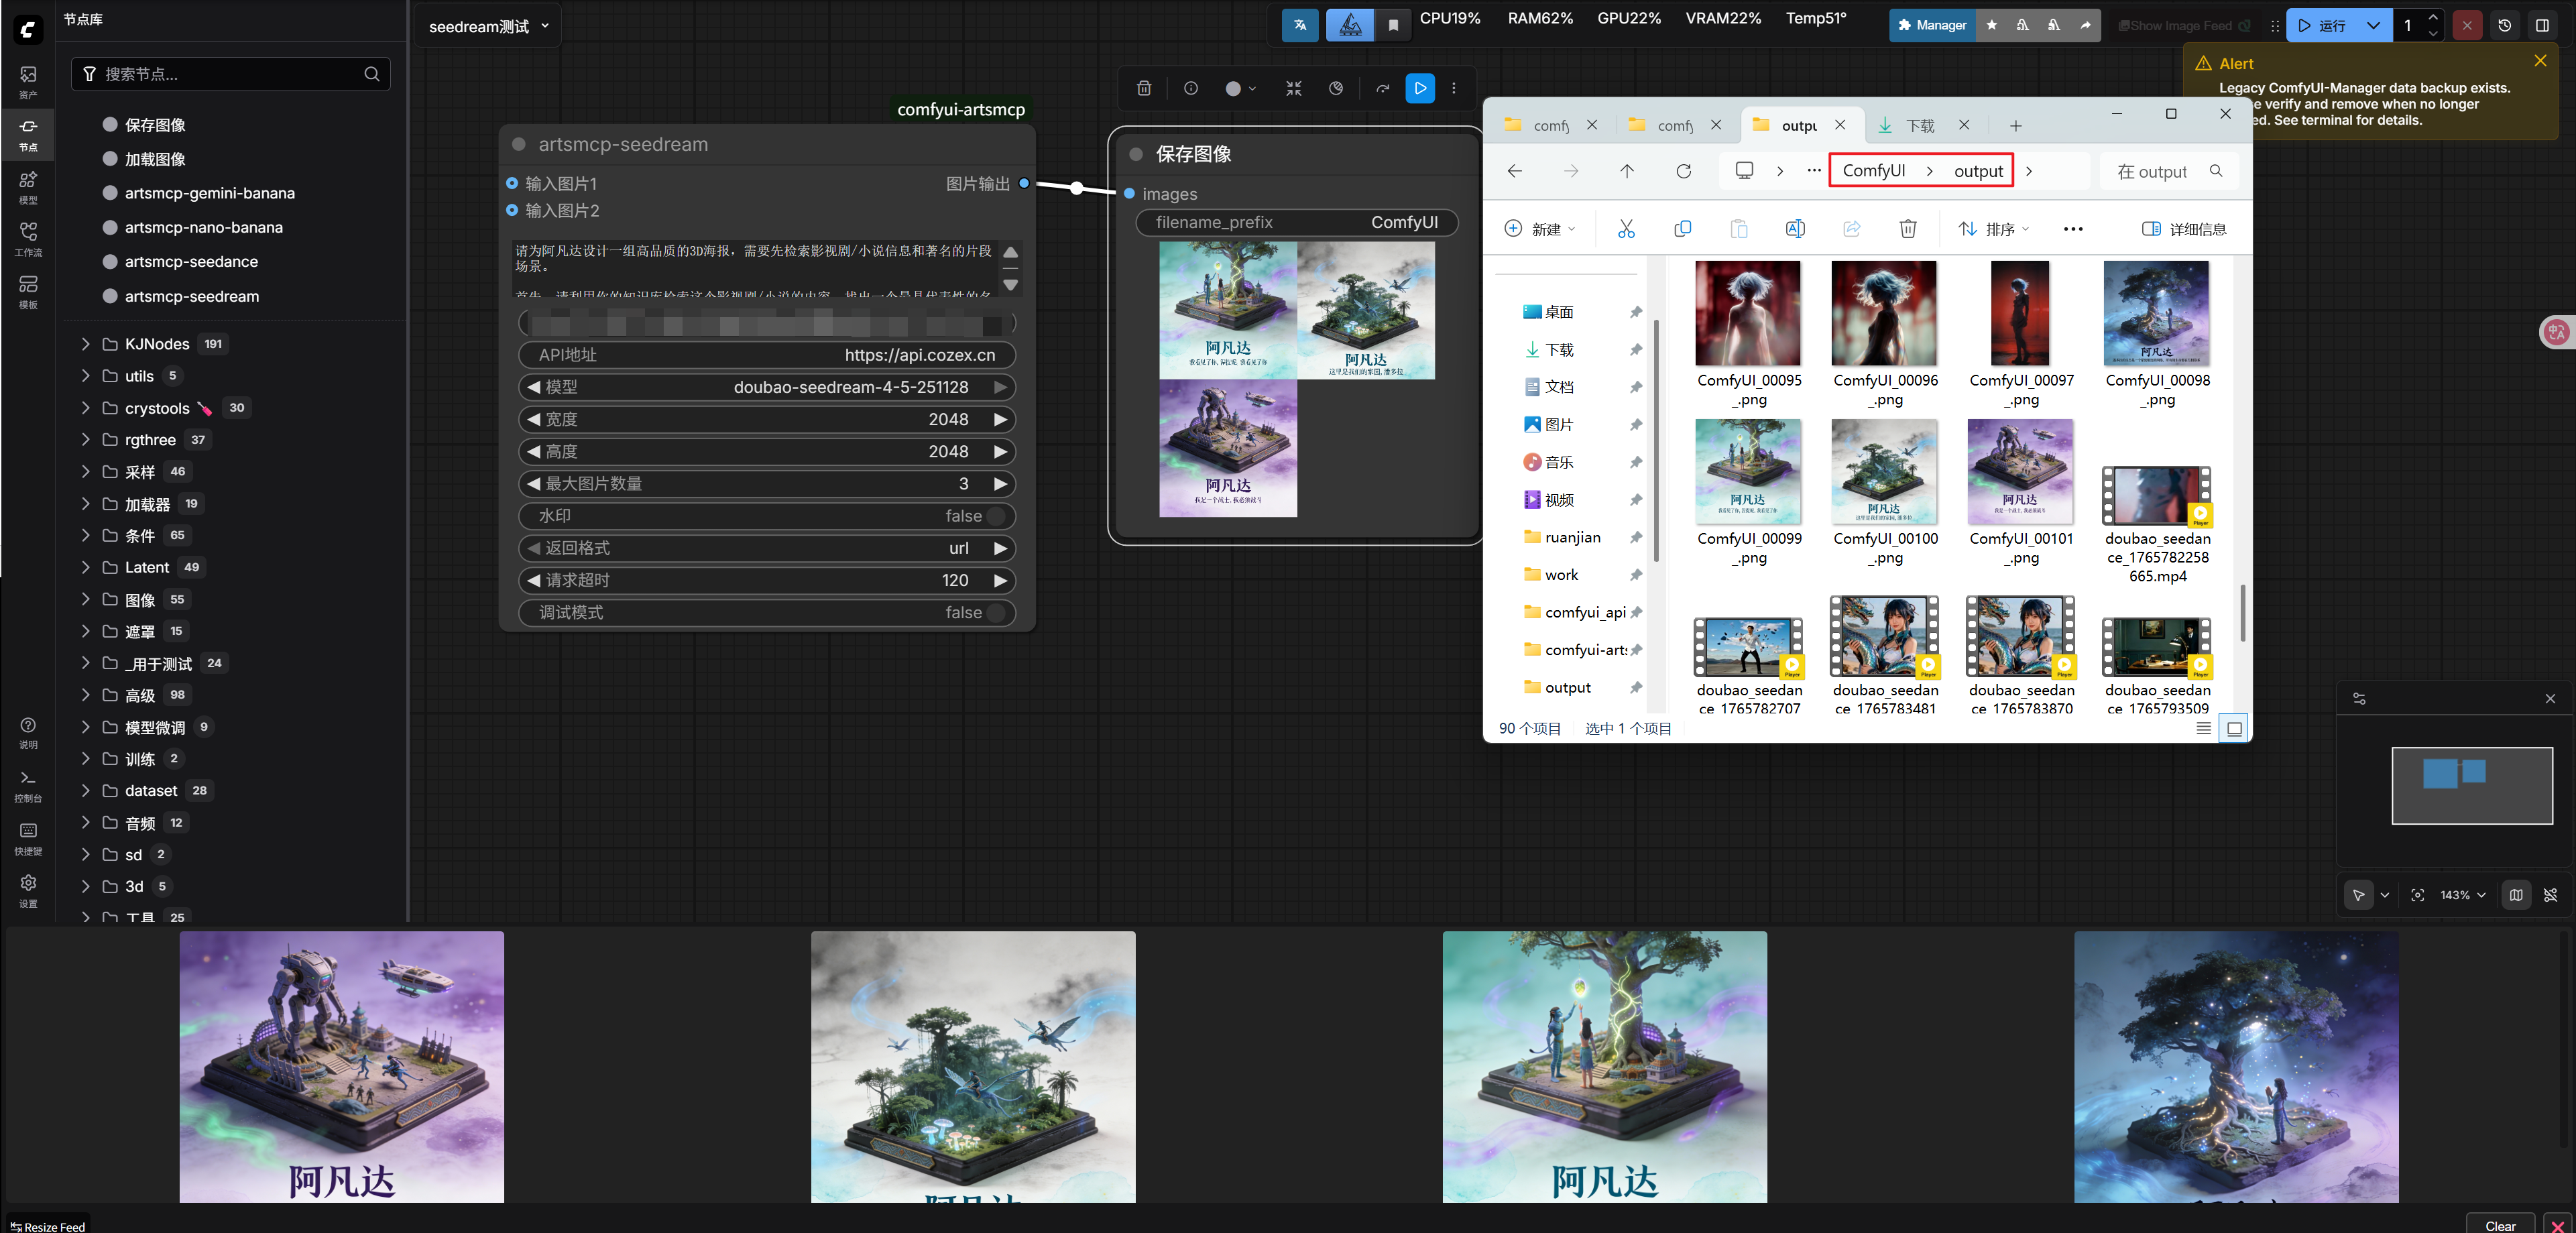Open the Console panel in sidebar
The height and width of the screenshot is (1233, 2576).
point(28,785)
